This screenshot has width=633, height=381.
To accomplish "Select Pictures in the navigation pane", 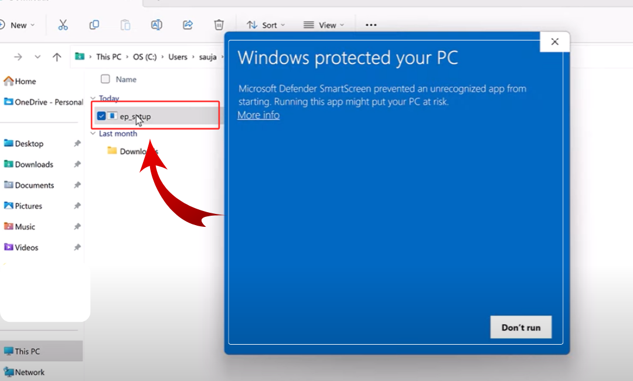I will point(28,206).
